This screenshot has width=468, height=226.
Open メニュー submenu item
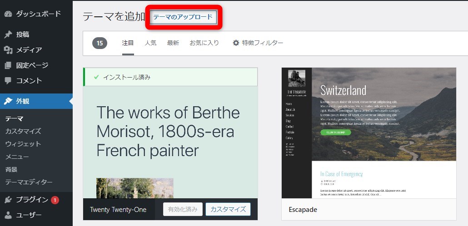[x=17, y=157]
